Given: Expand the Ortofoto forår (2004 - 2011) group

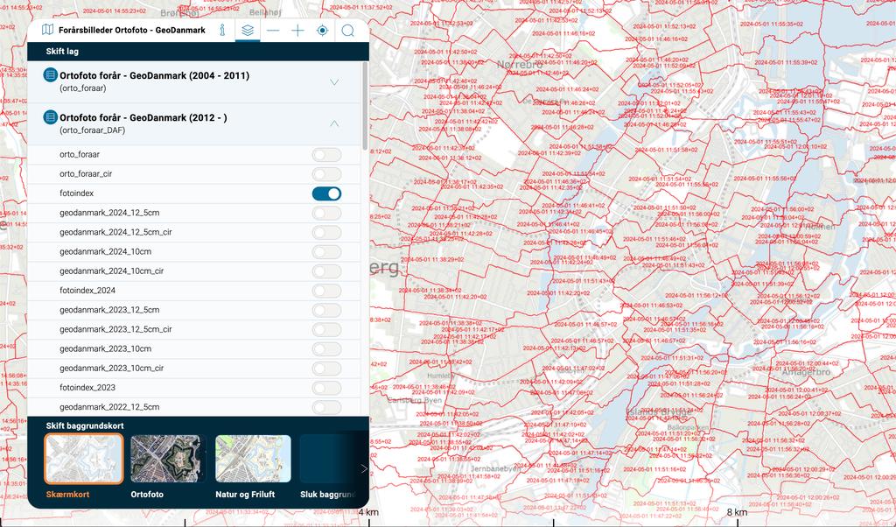Looking at the screenshot, I should tap(334, 82).
